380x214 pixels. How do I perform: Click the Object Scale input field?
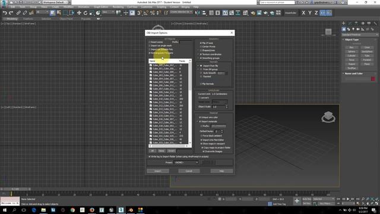tap(219, 107)
